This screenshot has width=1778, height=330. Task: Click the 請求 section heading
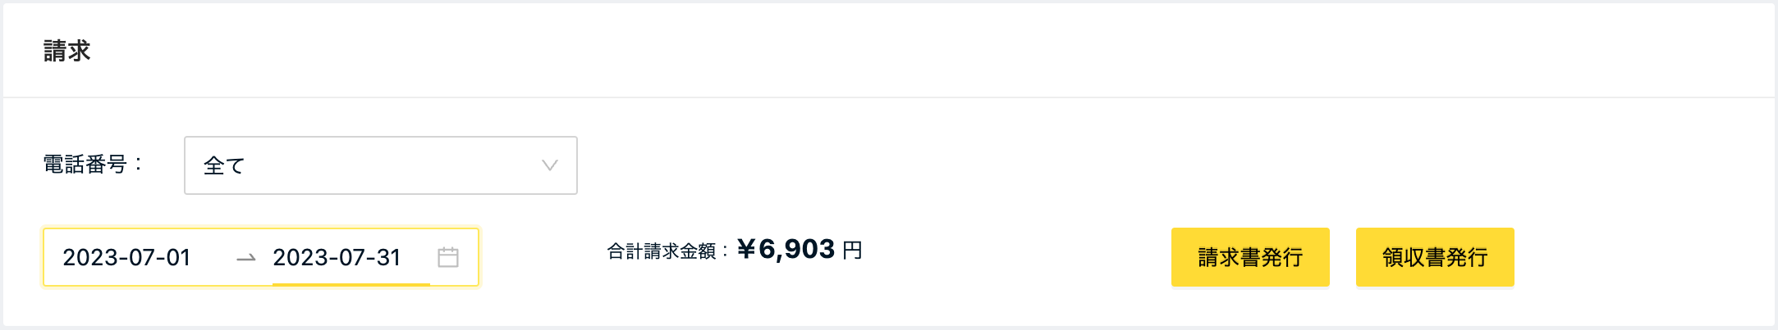tap(66, 51)
